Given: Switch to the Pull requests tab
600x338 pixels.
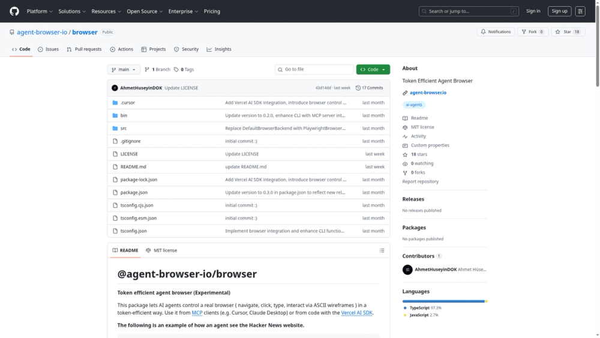Looking at the screenshot, I should 84,49.
